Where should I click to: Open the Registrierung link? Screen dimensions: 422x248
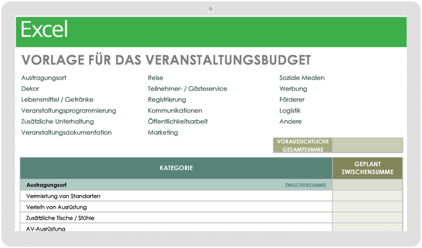coord(167,100)
